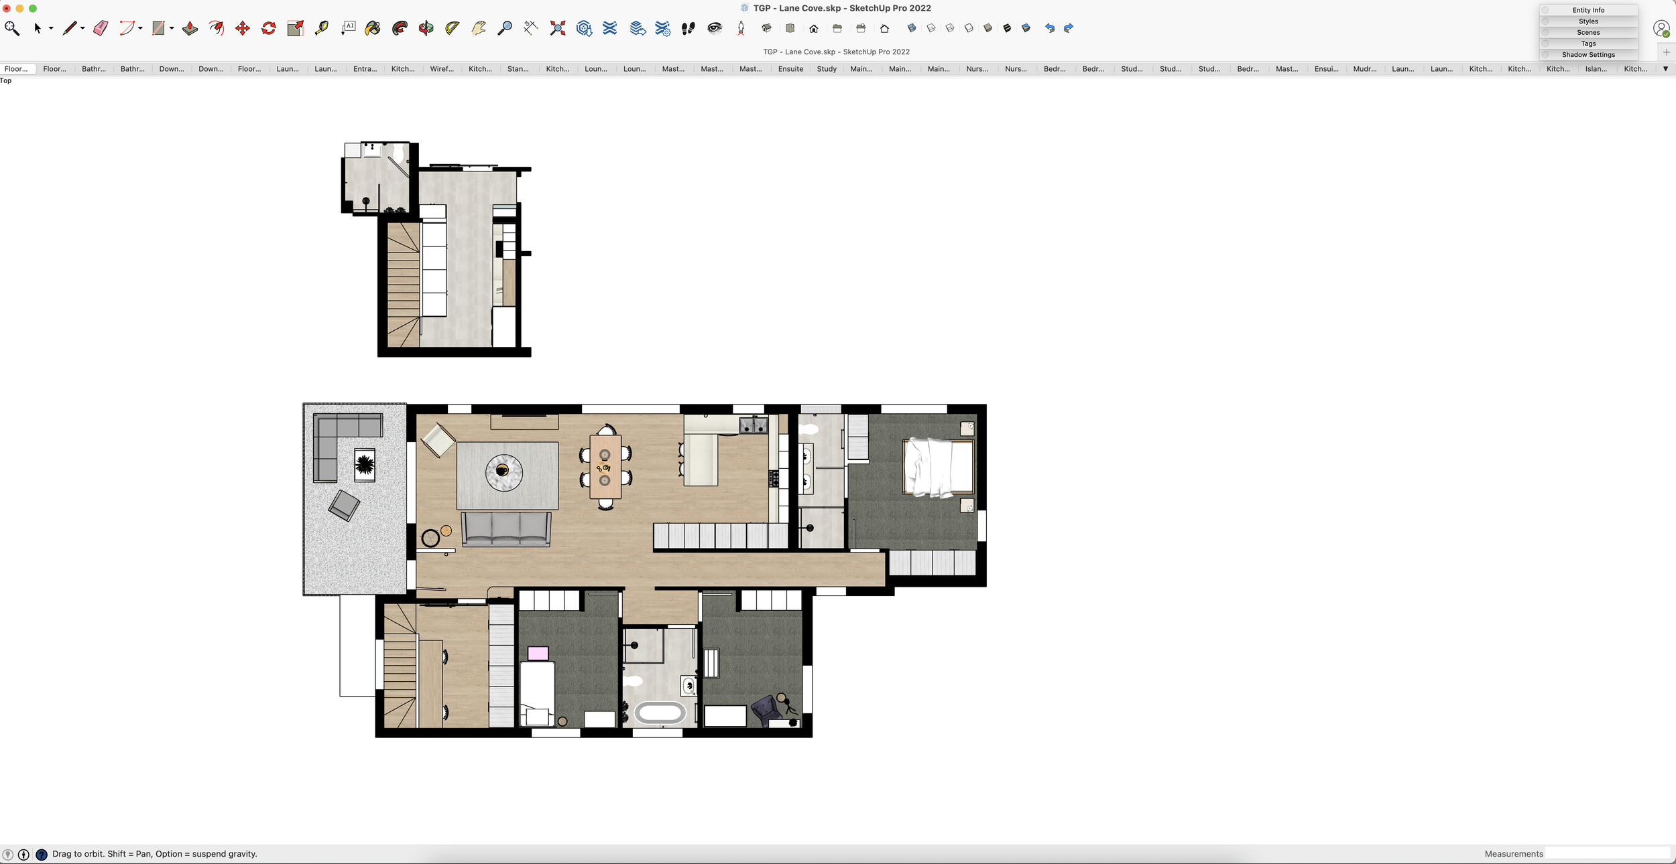Switch to the Ensuite scene tab

coord(790,69)
